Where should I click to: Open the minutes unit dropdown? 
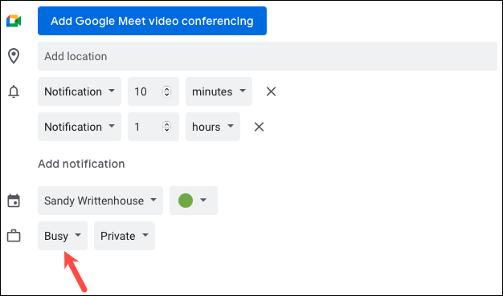pyautogui.click(x=219, y=91)
